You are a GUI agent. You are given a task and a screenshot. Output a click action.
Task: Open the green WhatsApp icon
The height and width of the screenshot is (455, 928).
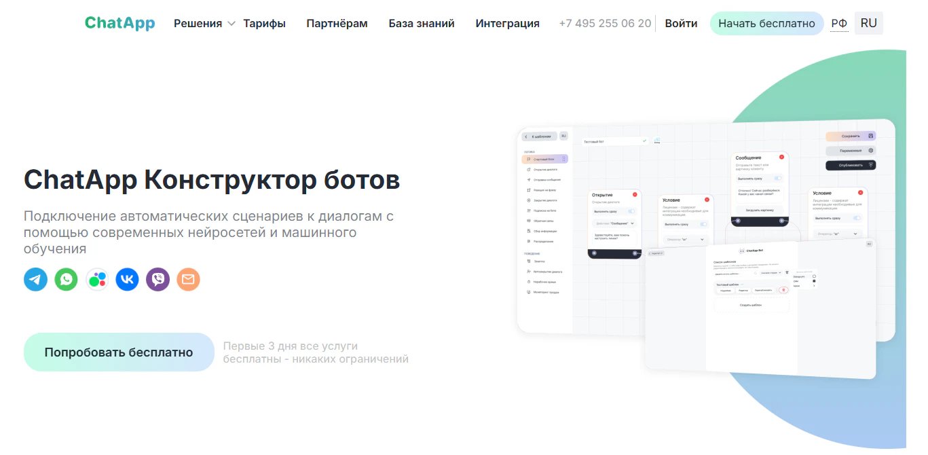click(66, 279)
